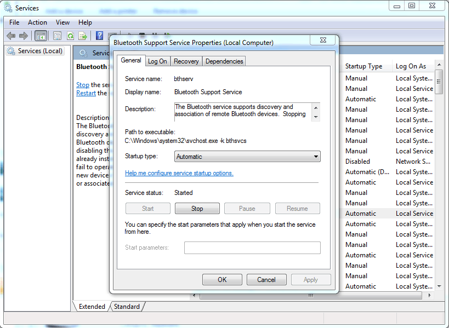The width and height of the screenshot is (449, 328).
Task: Confirm the dialog with OK
Action: (222, 280)
